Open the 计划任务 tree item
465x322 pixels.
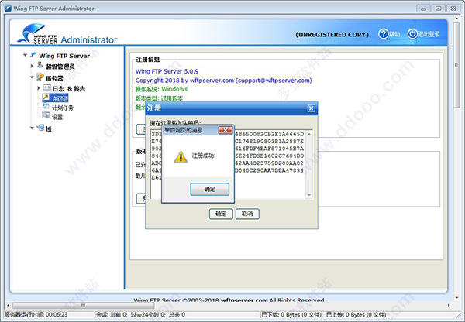63,108
